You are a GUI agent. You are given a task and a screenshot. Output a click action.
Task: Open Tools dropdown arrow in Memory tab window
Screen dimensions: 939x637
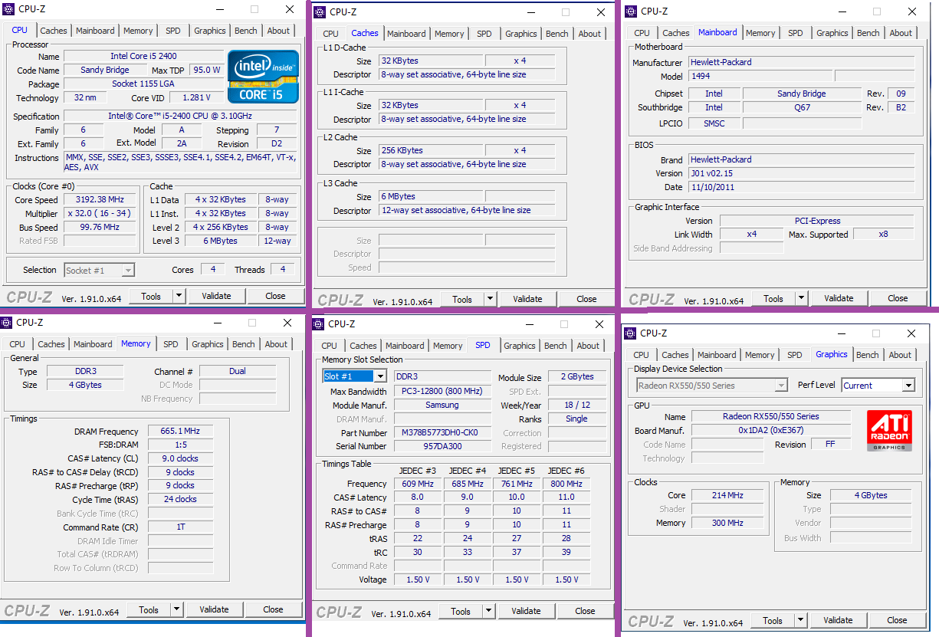(x=176, y=609)
